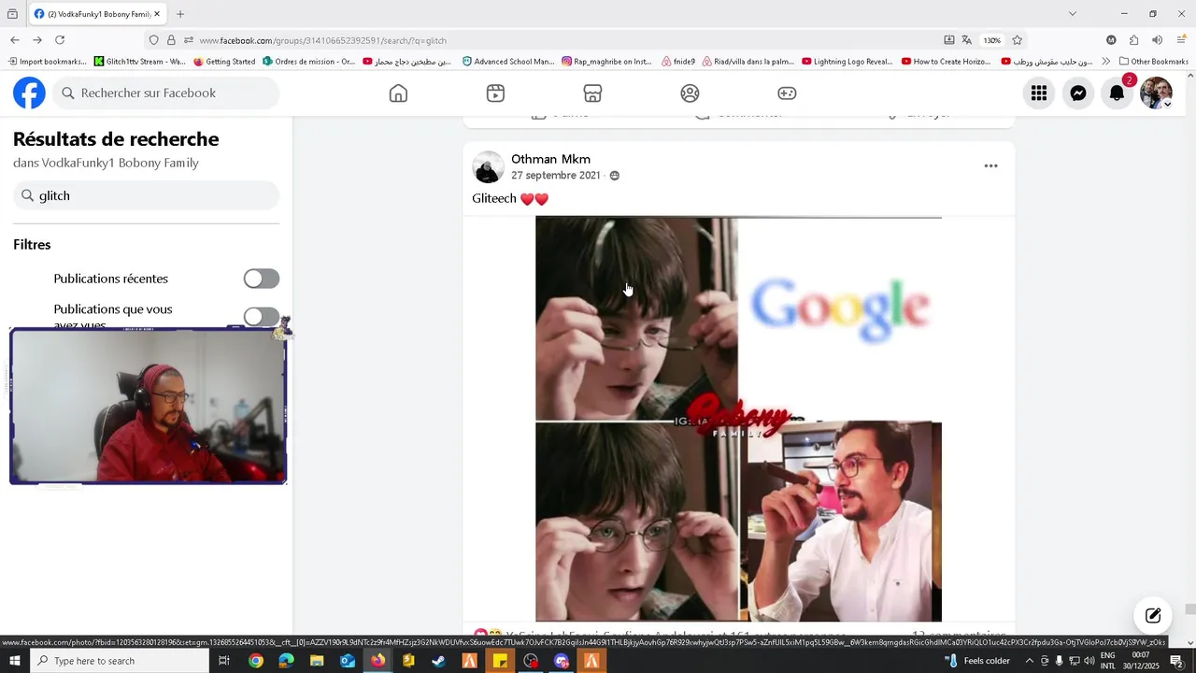
Task: Open the Harry Potter Google meme image
Action: 738,419
